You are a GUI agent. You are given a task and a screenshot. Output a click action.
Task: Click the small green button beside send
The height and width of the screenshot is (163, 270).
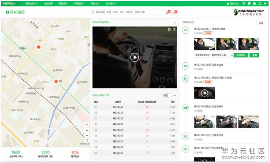point(254,55)
